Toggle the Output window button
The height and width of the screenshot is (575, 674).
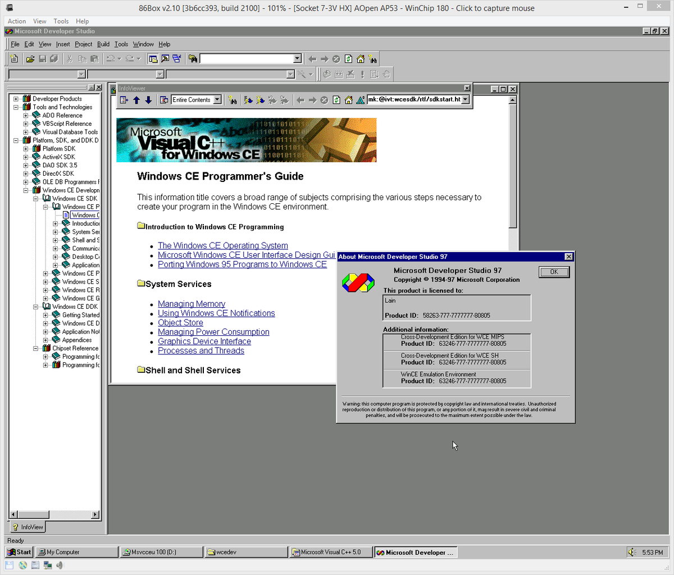click(165, 59)
